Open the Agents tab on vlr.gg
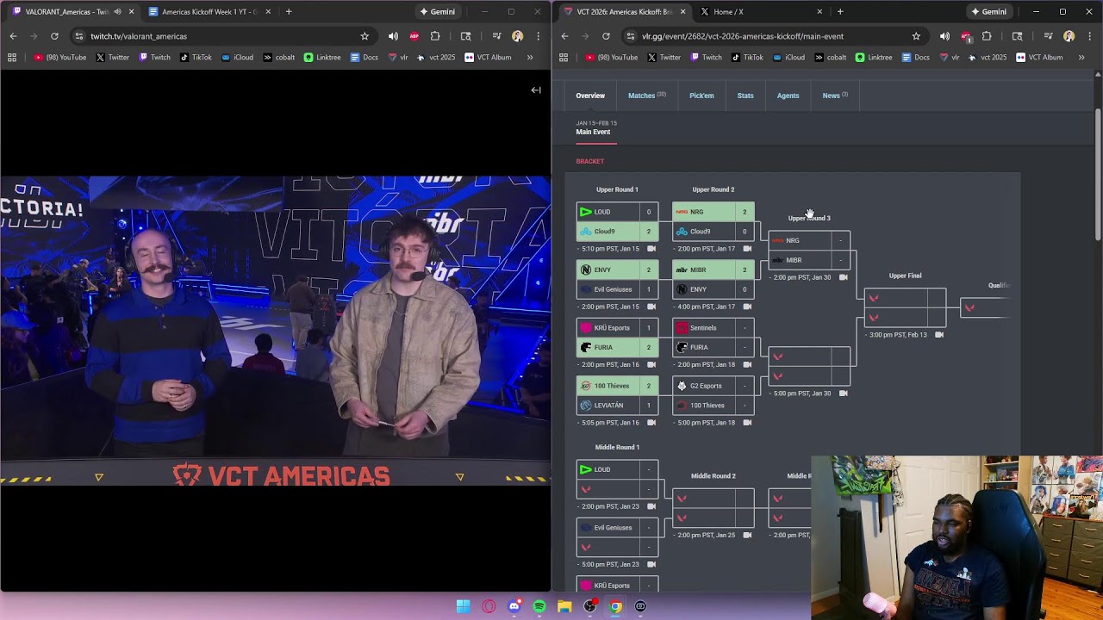Screen dimensions: 1103x620 [x=788, y=96]
